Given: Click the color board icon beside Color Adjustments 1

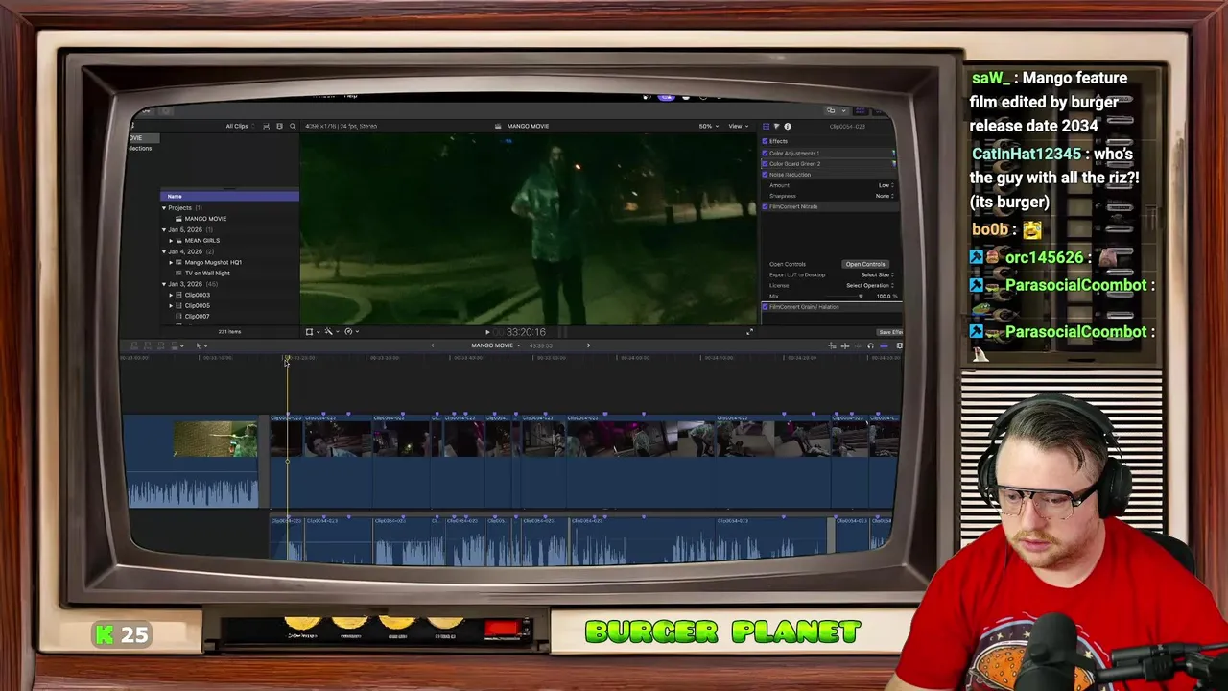Looking at the screenshot, I should click(x=893, y=154).
